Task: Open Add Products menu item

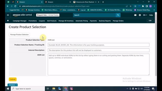Action: (x=52, y=21)
